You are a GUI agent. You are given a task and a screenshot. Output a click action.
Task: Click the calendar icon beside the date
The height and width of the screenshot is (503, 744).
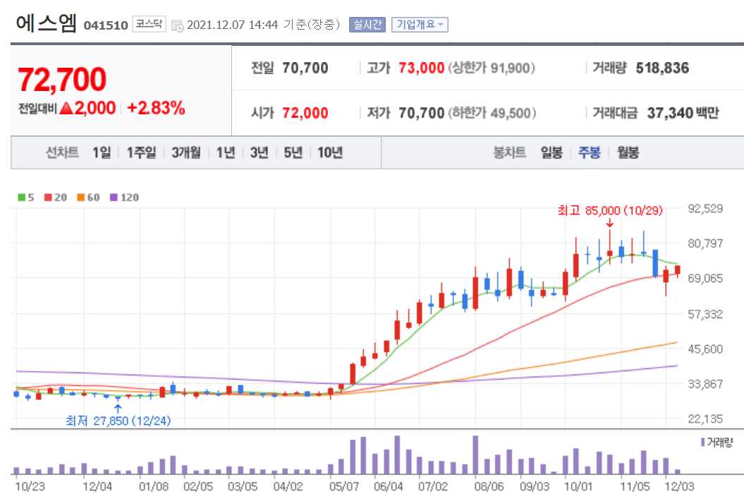point(178,23)
